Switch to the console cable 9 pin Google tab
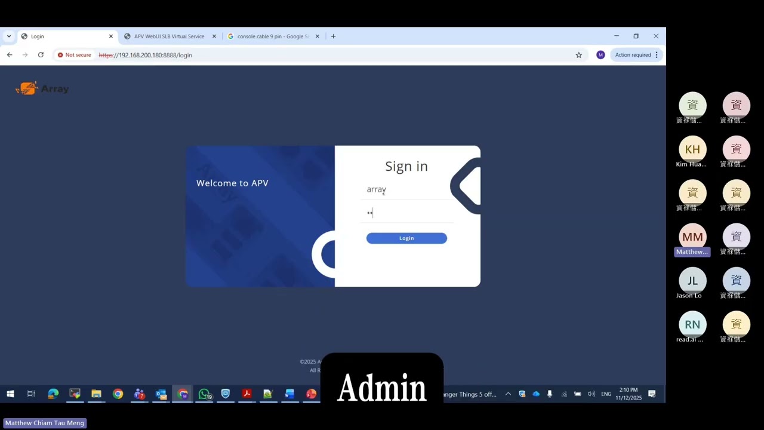Image resolution: width=764 pixels, height=430 pixels. (273, 36)
